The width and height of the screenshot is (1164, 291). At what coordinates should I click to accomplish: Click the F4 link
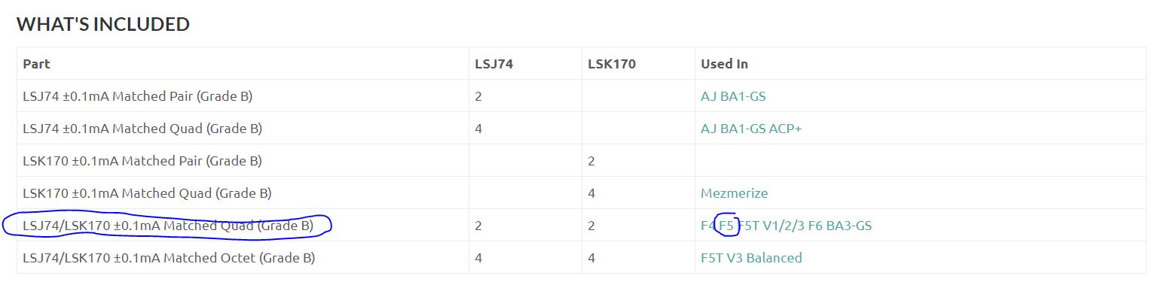tap(707, 226)
